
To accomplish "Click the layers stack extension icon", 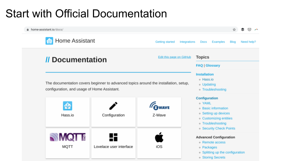I will 242,30.
